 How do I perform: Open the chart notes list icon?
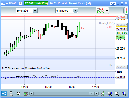coord(18,93)
